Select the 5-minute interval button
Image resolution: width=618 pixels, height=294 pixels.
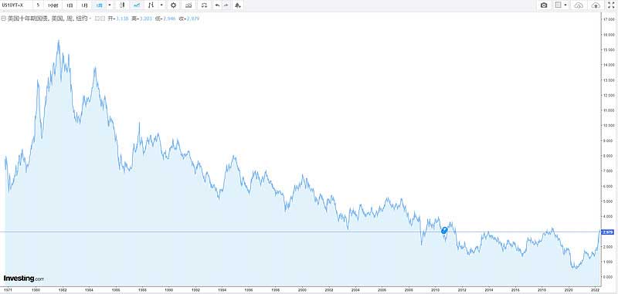pos(38,5)
